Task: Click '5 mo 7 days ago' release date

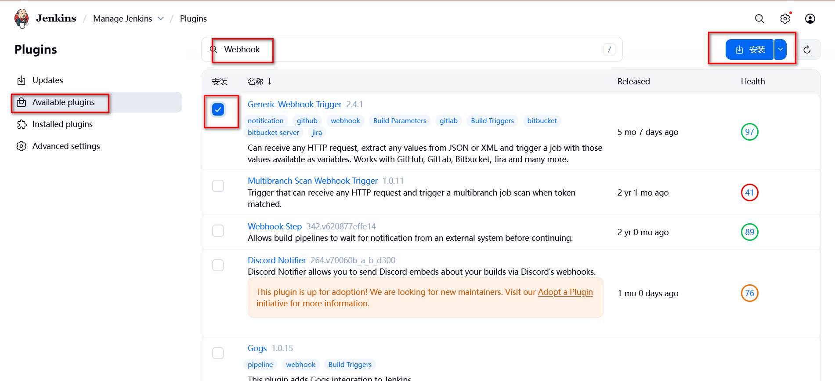Action: [648, 132]
